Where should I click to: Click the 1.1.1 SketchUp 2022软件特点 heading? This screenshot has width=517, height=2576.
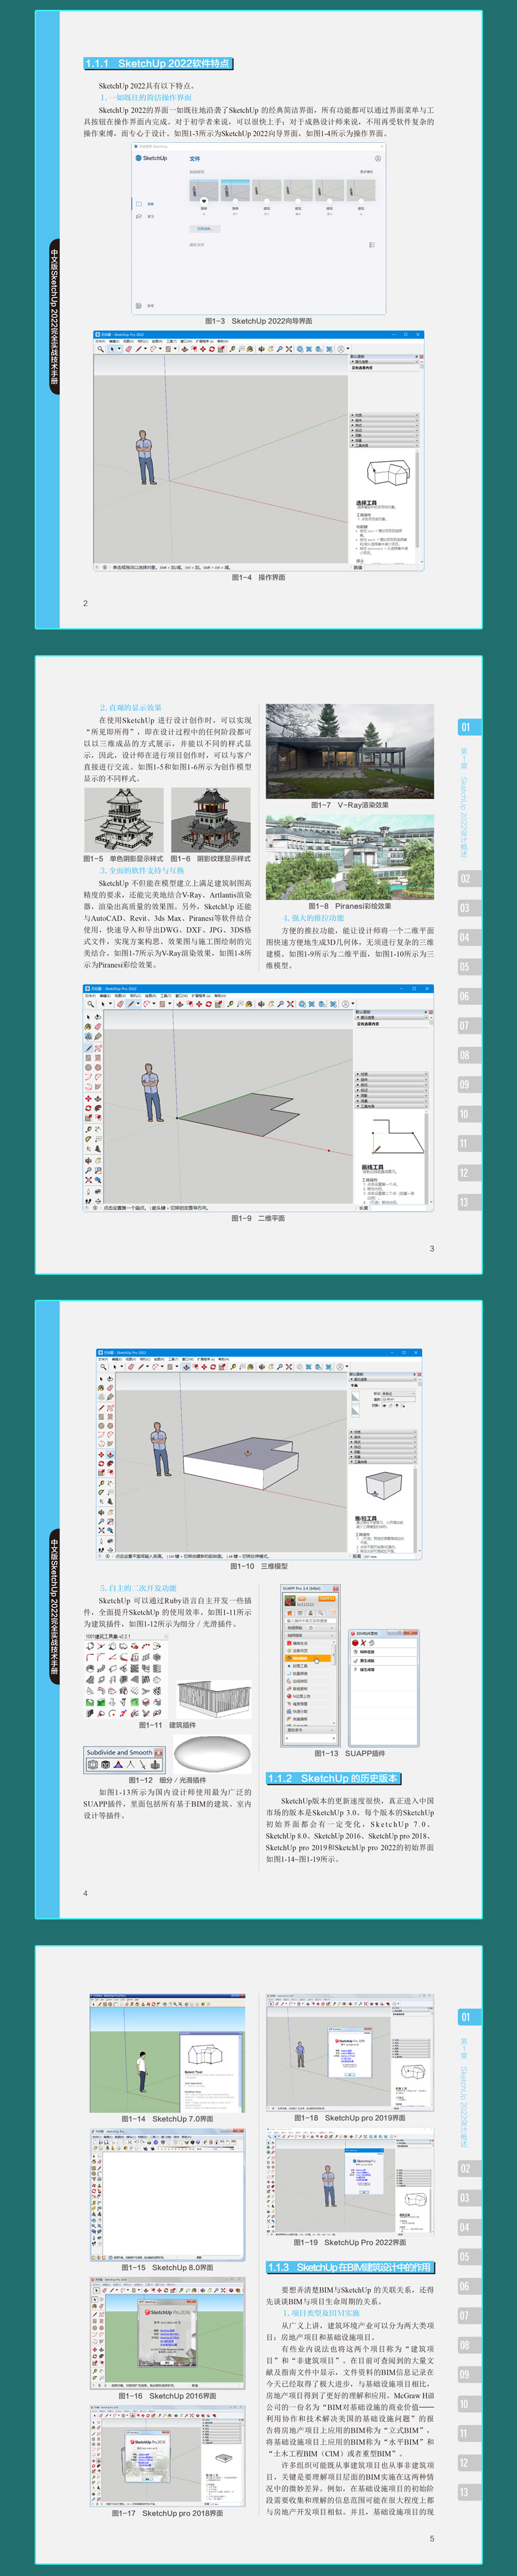[158, 63]
